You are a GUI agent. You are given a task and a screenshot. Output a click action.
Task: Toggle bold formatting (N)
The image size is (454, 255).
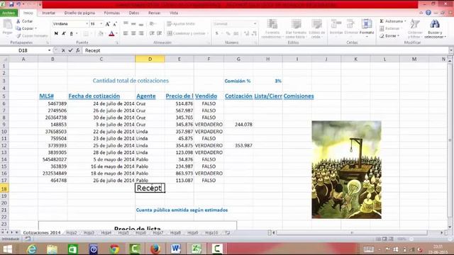(x=56, y=33)
